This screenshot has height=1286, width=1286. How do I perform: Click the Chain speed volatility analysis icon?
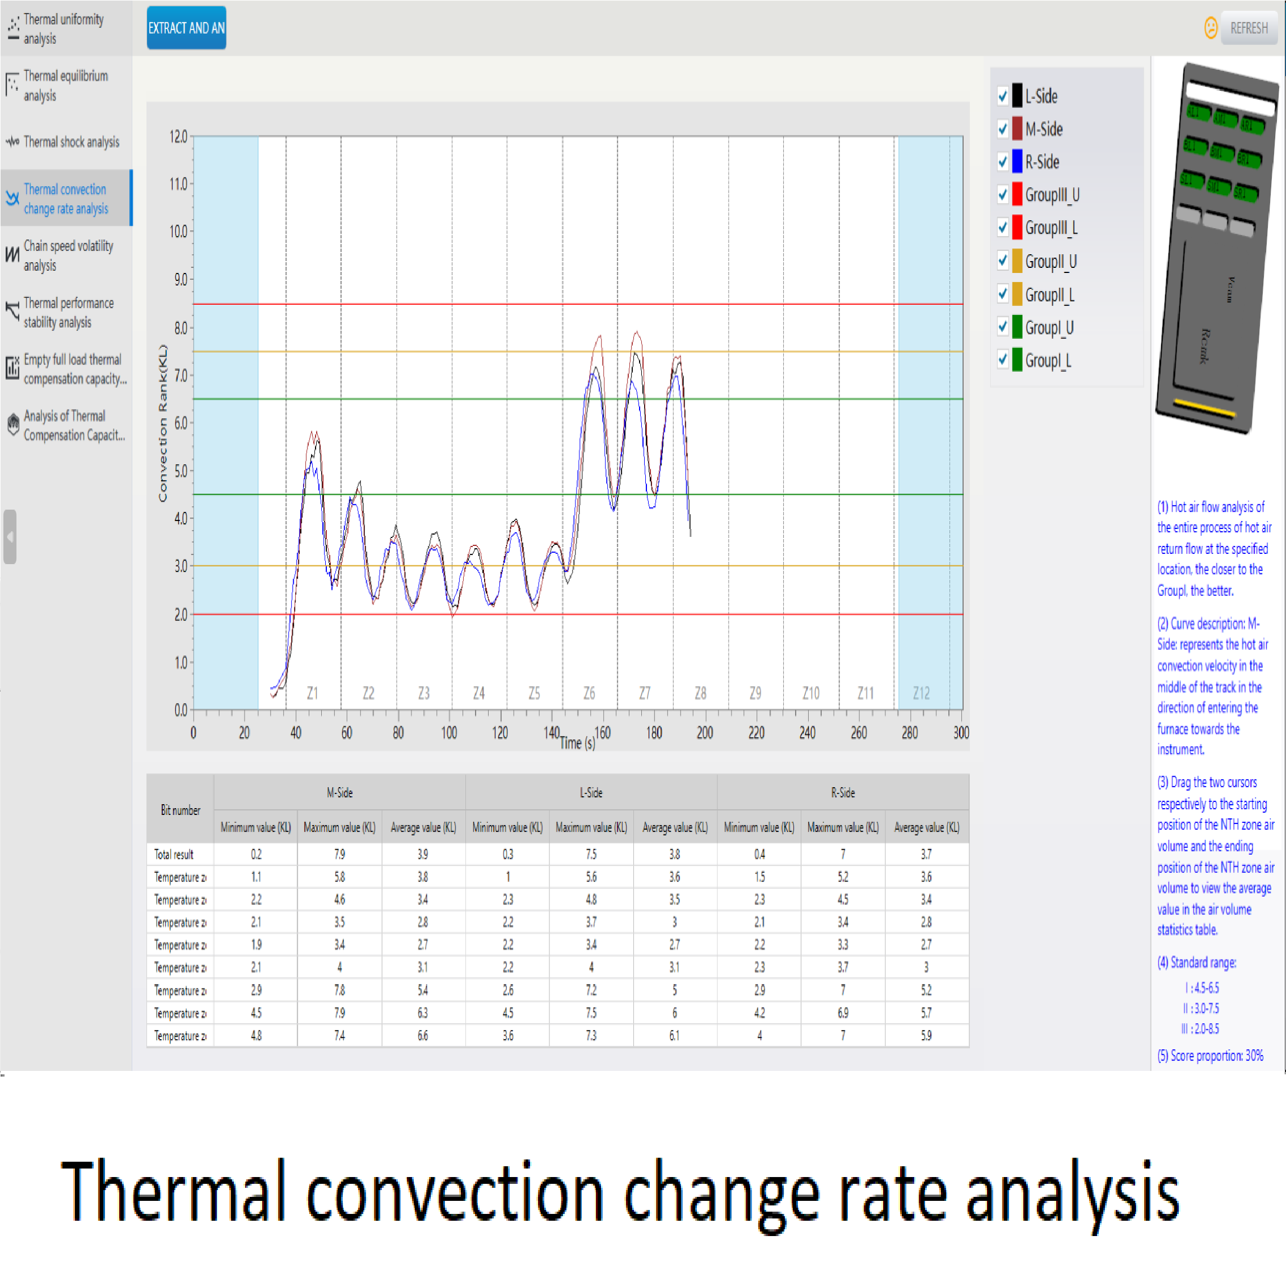[12, 255]
